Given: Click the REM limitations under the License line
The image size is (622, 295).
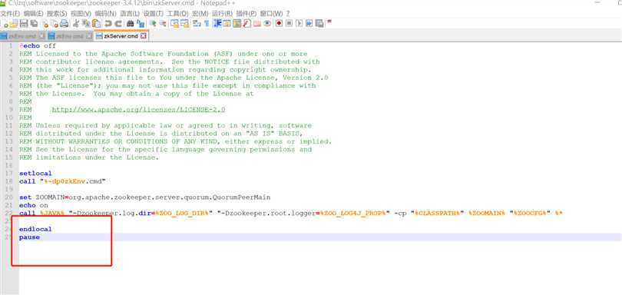Looking at the screenshot, I should pos(89,157).
